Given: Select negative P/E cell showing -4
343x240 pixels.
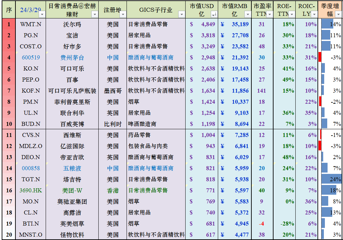Looking at the screenshot, I should click(262, 224).
